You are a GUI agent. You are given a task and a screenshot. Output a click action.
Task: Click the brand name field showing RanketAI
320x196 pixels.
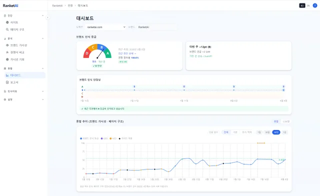click(156, 27)
